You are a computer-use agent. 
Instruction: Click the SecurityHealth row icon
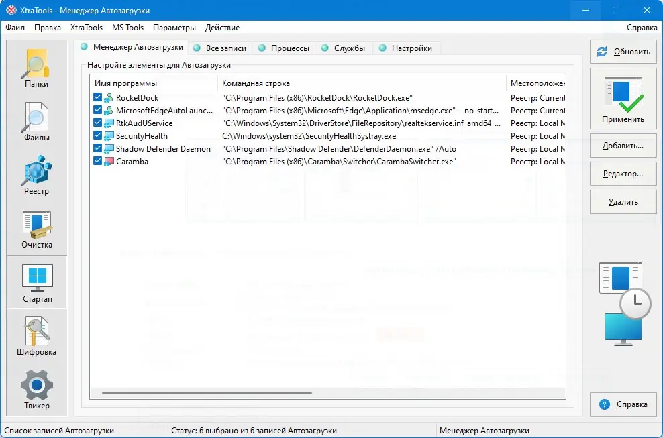coord(109,135)
